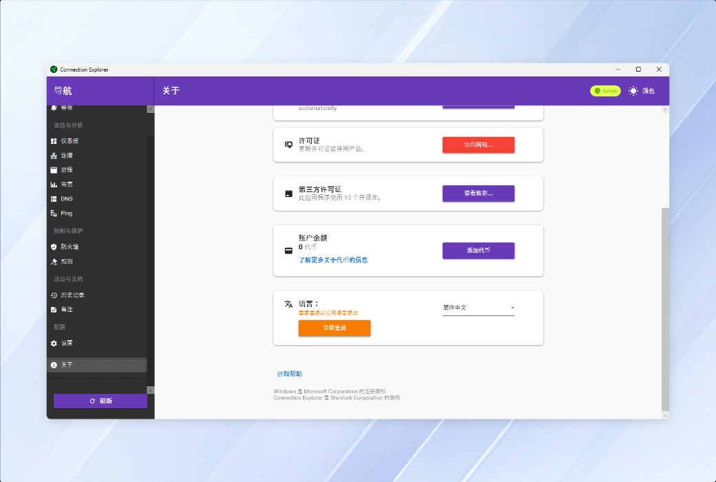Click the 设置 label in sidebar
The height and width of the screenshot is (482, 716).
coord(67,343)
